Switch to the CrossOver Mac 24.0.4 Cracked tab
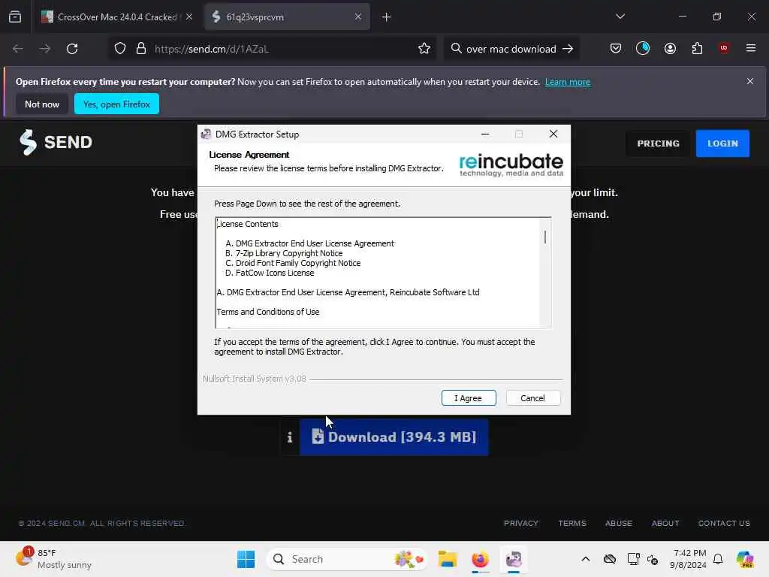769x577 pixels. click(x=116, y=17)
